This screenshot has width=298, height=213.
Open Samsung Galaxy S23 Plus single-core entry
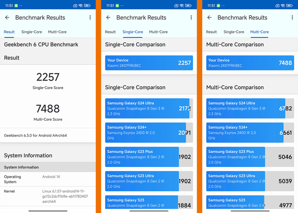[x=149, y=157]
